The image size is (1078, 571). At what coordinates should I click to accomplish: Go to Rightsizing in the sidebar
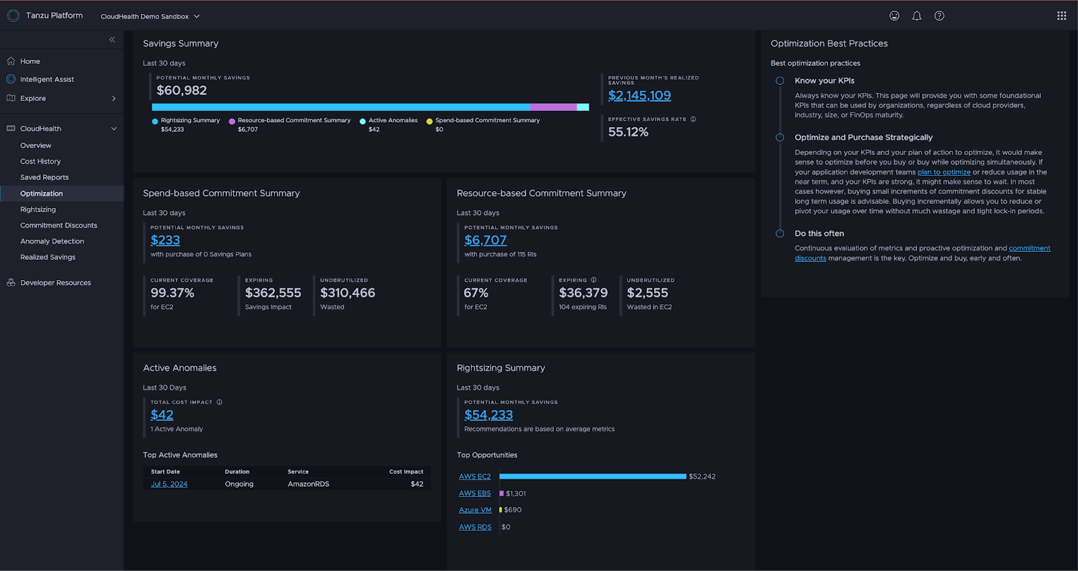tap(38, 209)
